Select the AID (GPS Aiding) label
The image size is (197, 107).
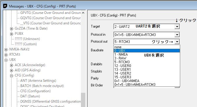coord(28,70)
